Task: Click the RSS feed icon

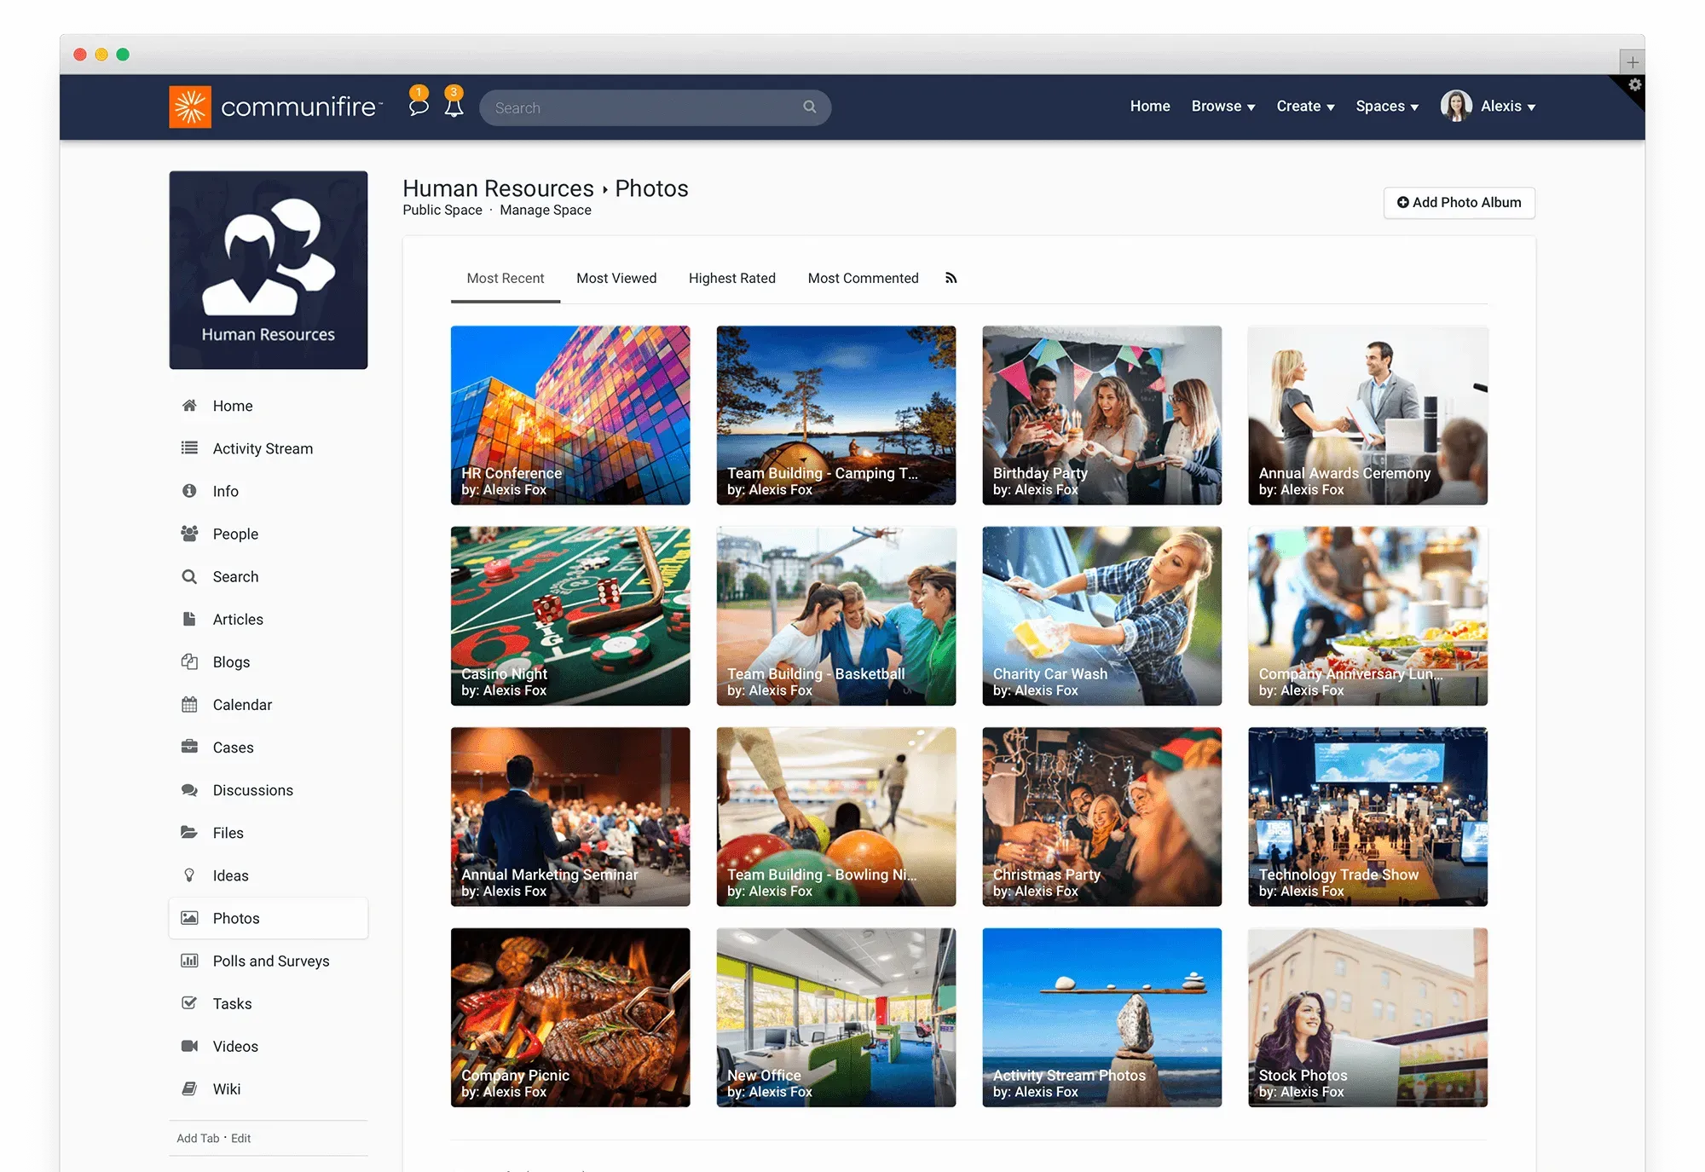Action: pyautogui.click(x=951, y=278)
